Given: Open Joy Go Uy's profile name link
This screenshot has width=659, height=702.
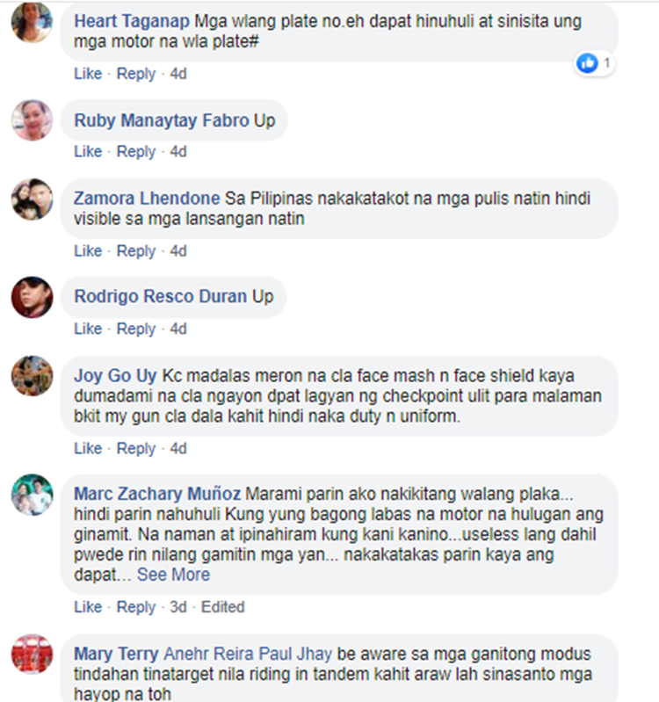Looking at the screenshot, I should click(x=115, y=376).
